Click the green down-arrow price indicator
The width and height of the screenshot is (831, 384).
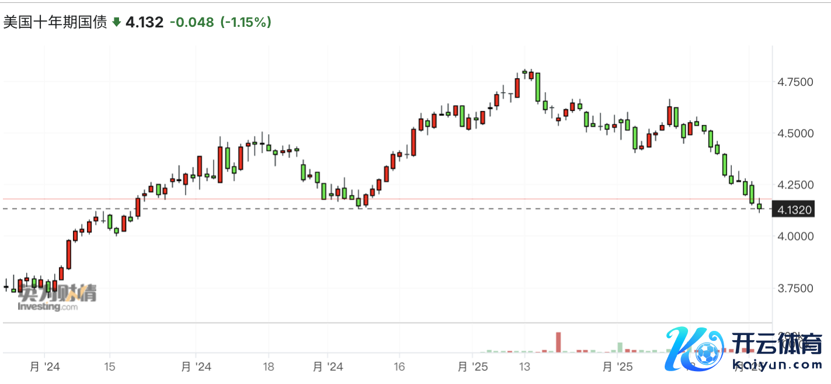[116, 23]
